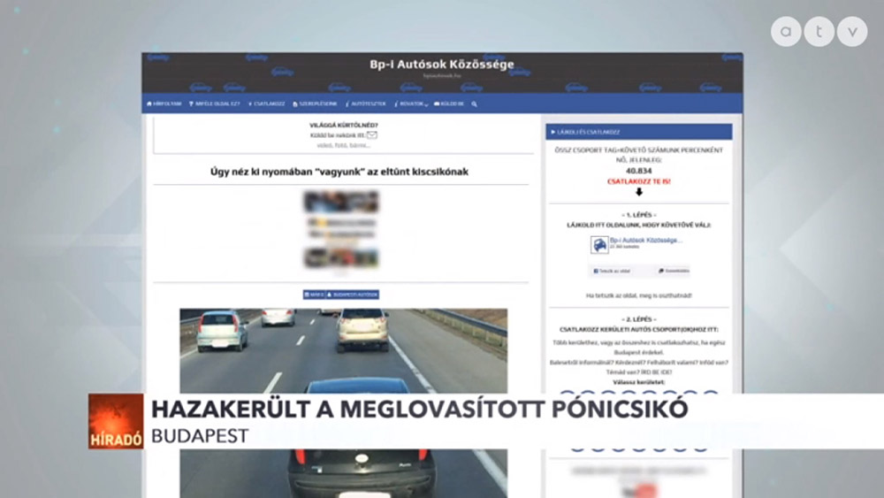Image resolution: width=884 pixels, height=498 pixels.
Task: Click the blurred thumbnail under the headline
Action: click(x=341, y=230)
